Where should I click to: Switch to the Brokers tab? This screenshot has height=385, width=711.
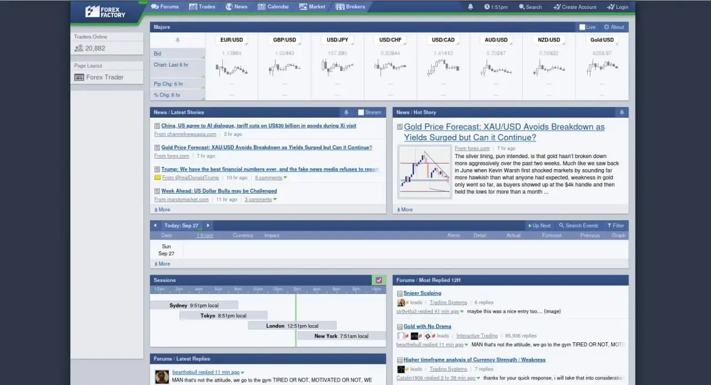pyautogui.click(x=351, y=7)
